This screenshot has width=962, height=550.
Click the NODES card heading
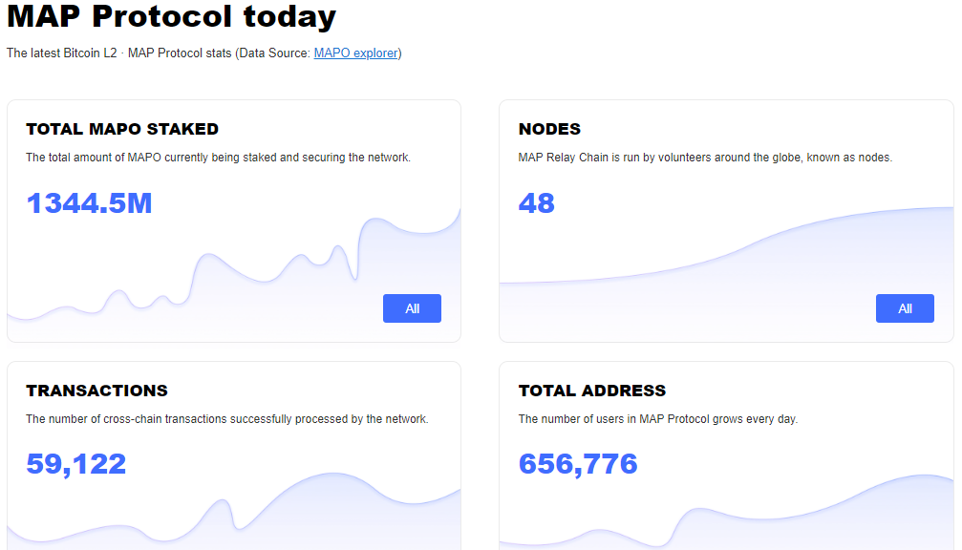point(549,129)
